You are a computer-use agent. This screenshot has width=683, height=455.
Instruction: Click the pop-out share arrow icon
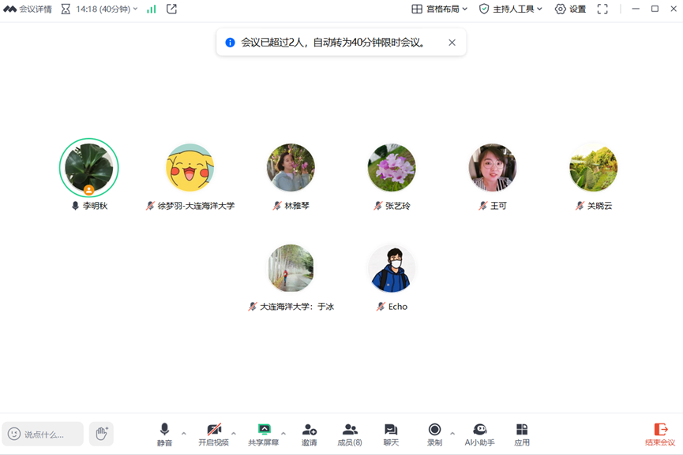[171, 9]
